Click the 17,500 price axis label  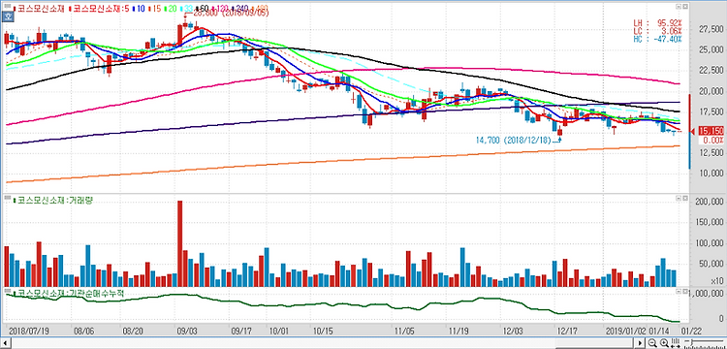coord(711,111)
